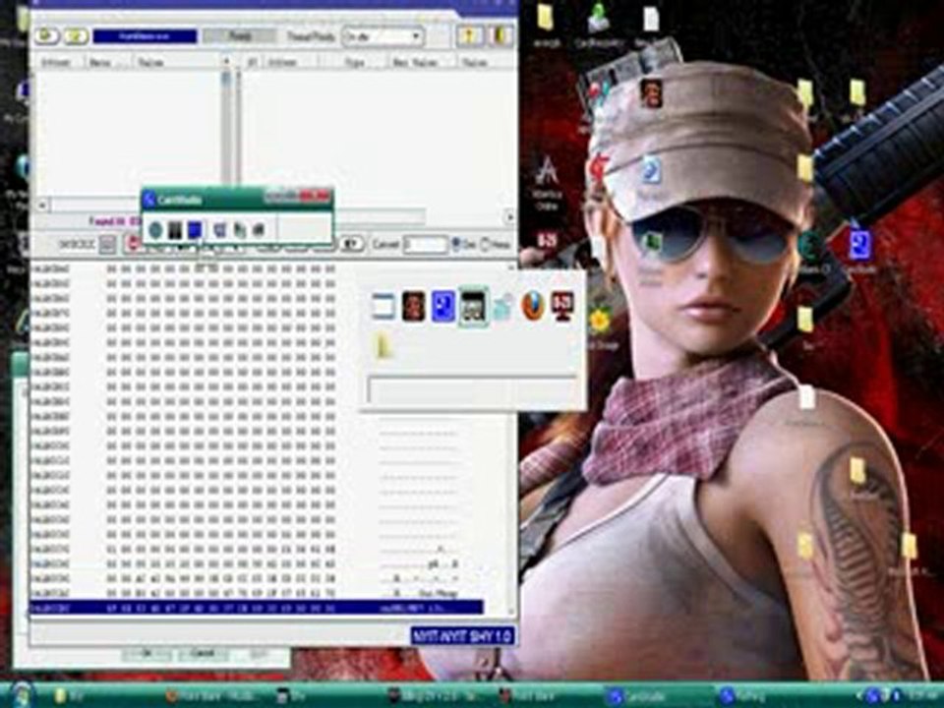Click the left arrow of horizontal scrollbar
This screenshot has width=944, height=708.
click(41, 206)
